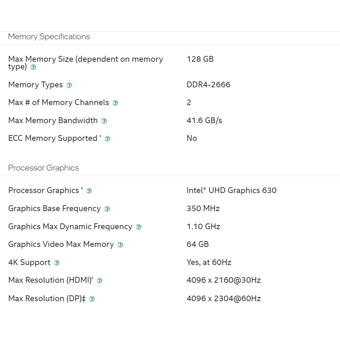
Task: Click Max Memory Bandwidth question mark icon
Action: 104,121
